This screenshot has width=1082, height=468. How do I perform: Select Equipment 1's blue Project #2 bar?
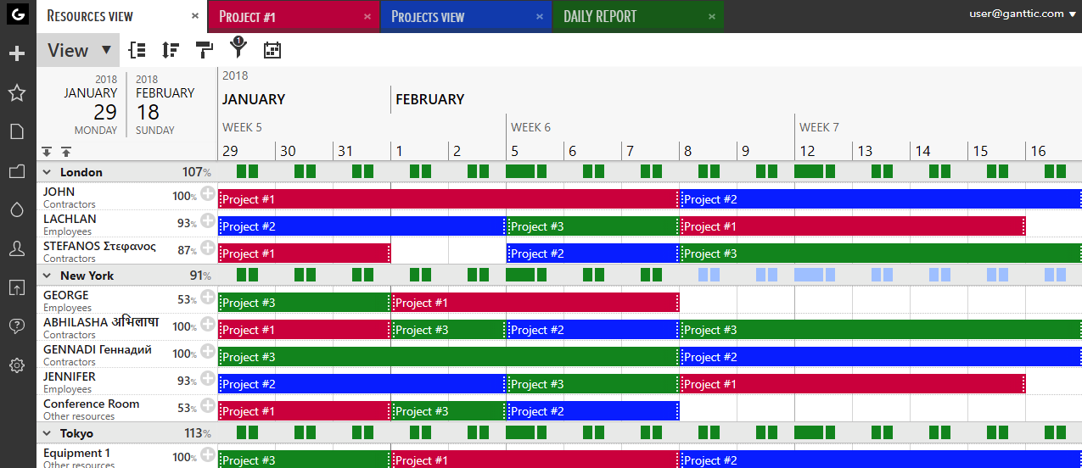(x=881, y=458)
